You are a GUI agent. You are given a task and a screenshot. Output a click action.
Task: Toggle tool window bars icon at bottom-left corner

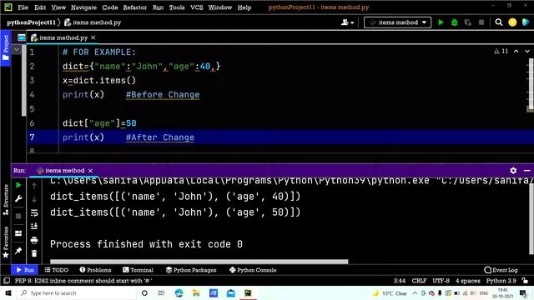pyautogui.click(x=7, y=281)
